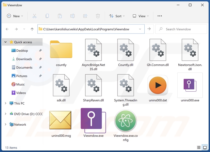Select the unins000.exe uninstaller file
This screenshot has width=210, height=152.
tap(190, 85)
